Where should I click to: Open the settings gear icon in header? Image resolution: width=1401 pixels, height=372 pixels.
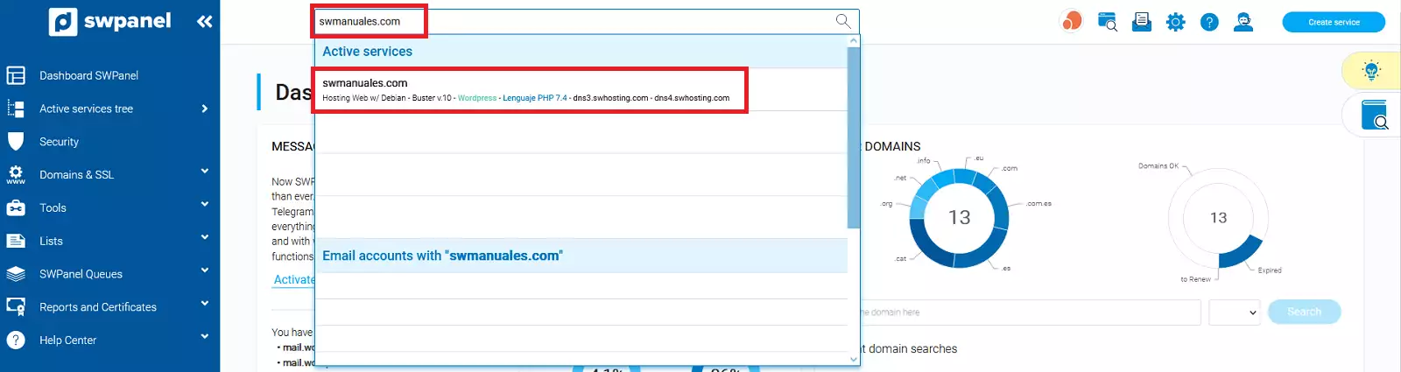(x=1175, y=22)
